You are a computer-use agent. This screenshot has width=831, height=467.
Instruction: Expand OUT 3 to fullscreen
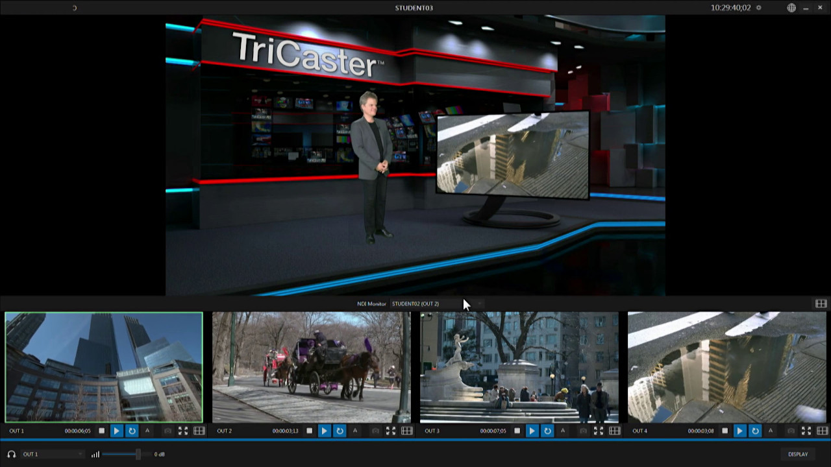click(599, 431)
